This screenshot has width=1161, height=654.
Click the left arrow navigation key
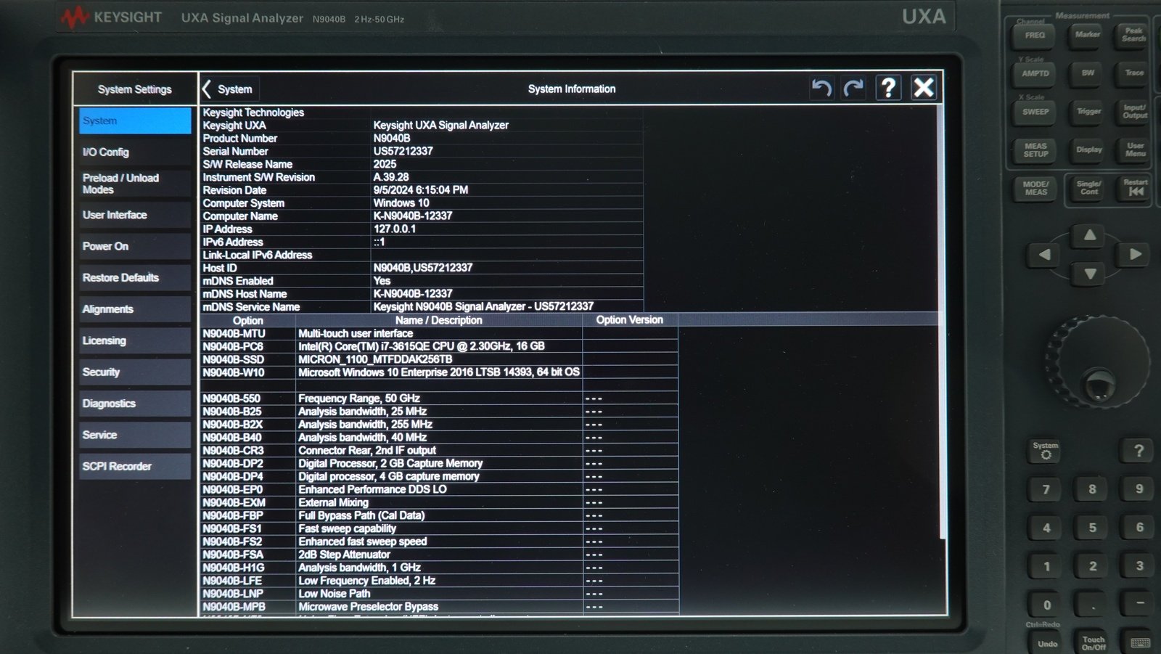(x=1044, y=255)
